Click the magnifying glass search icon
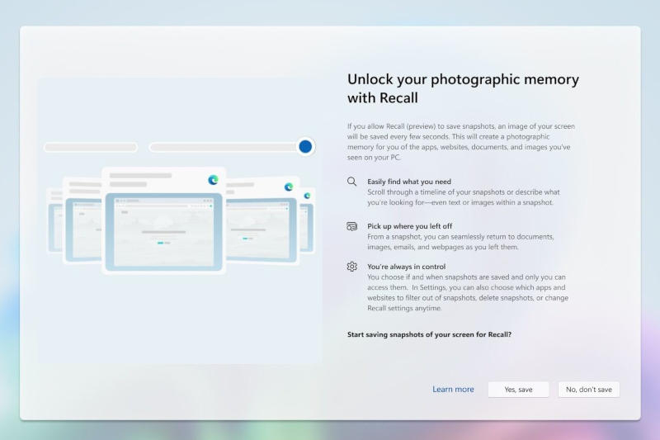 (352, 182)
